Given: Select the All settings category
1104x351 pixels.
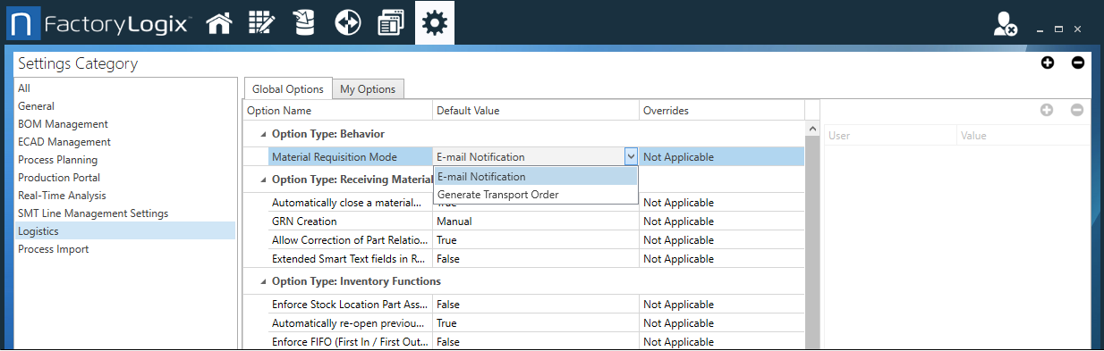Looking at the screenshot, I should pos(125,88).
